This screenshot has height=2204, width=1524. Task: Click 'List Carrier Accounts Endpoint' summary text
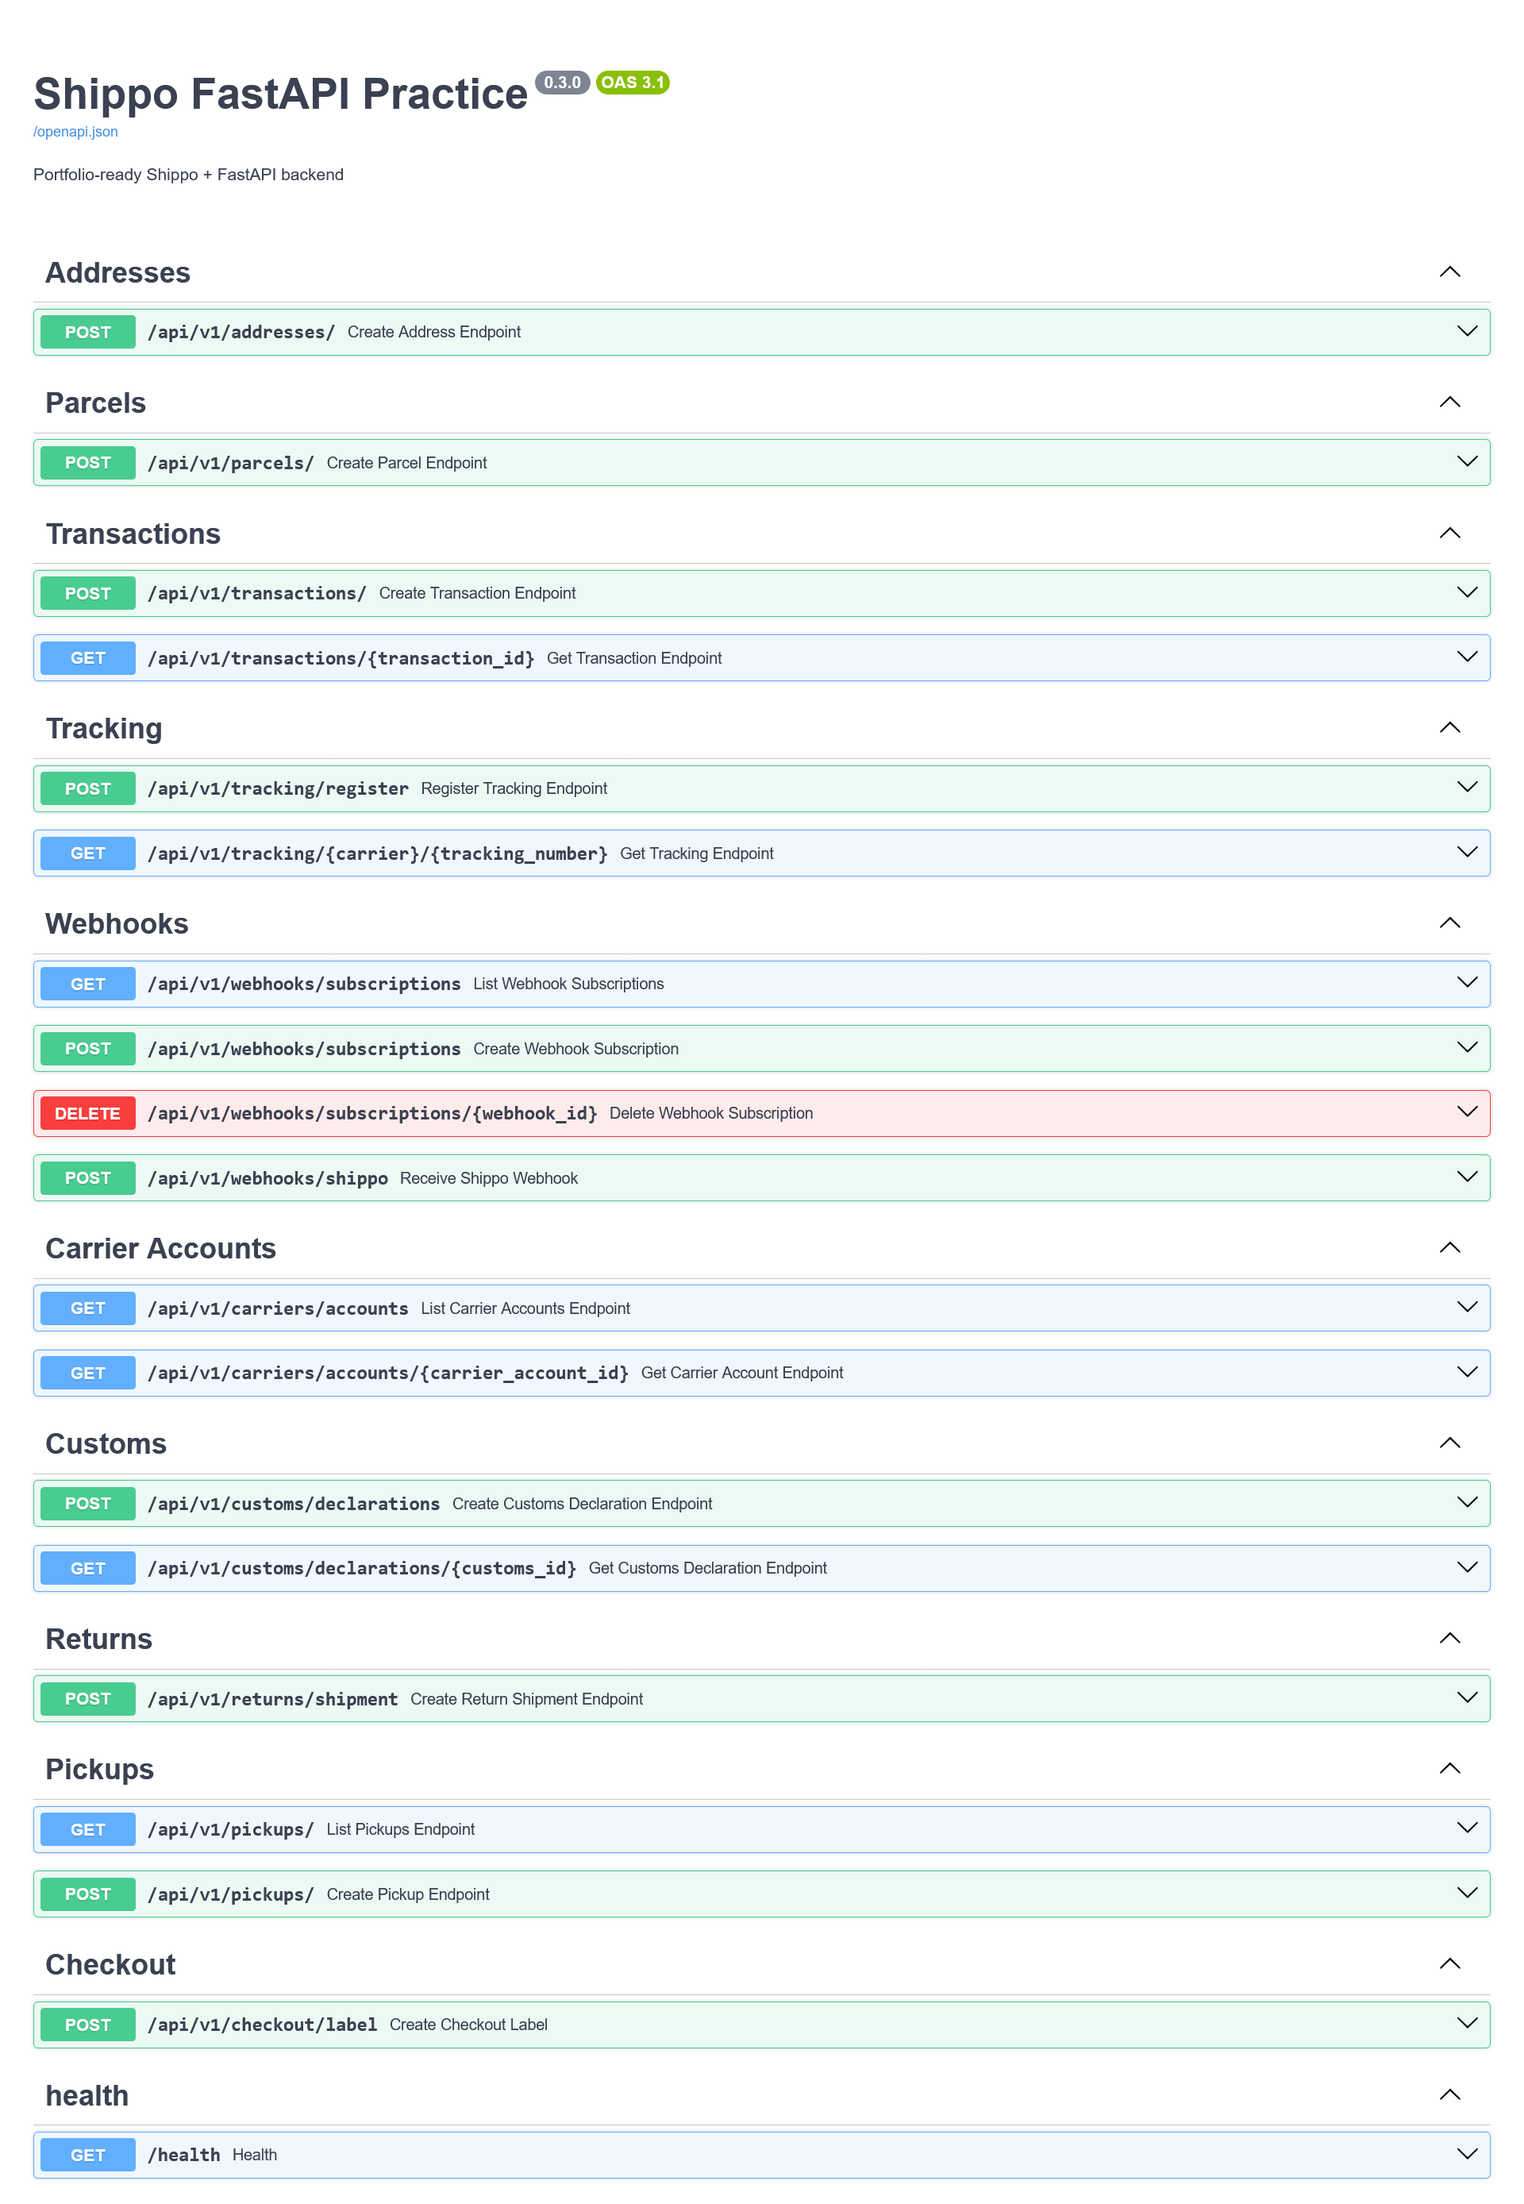[525, 1308]
